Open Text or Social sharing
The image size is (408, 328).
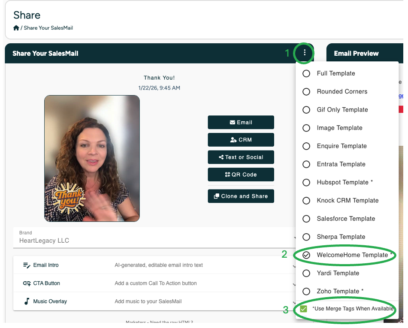click(x=241, y=157)
